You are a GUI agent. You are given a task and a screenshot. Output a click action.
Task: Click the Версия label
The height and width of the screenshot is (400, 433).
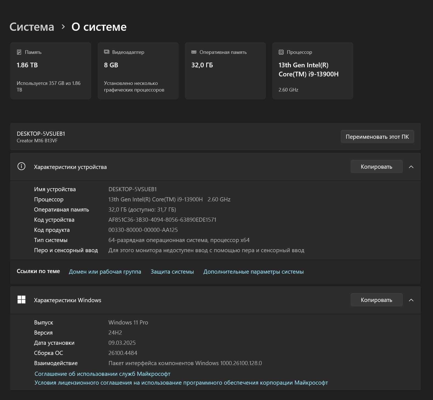tap(43, 333)
